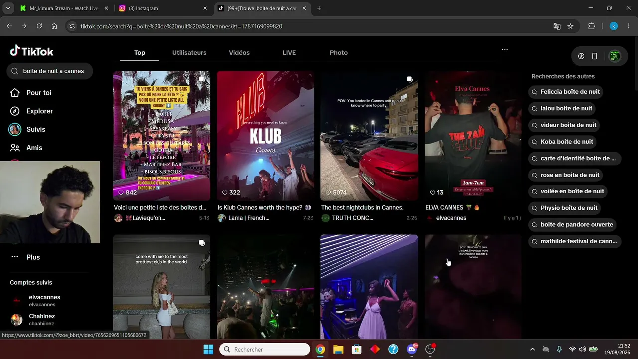Show hidden system tray icons
The height and width of the screenshot is (359, 638).
[x=532, y=349]
